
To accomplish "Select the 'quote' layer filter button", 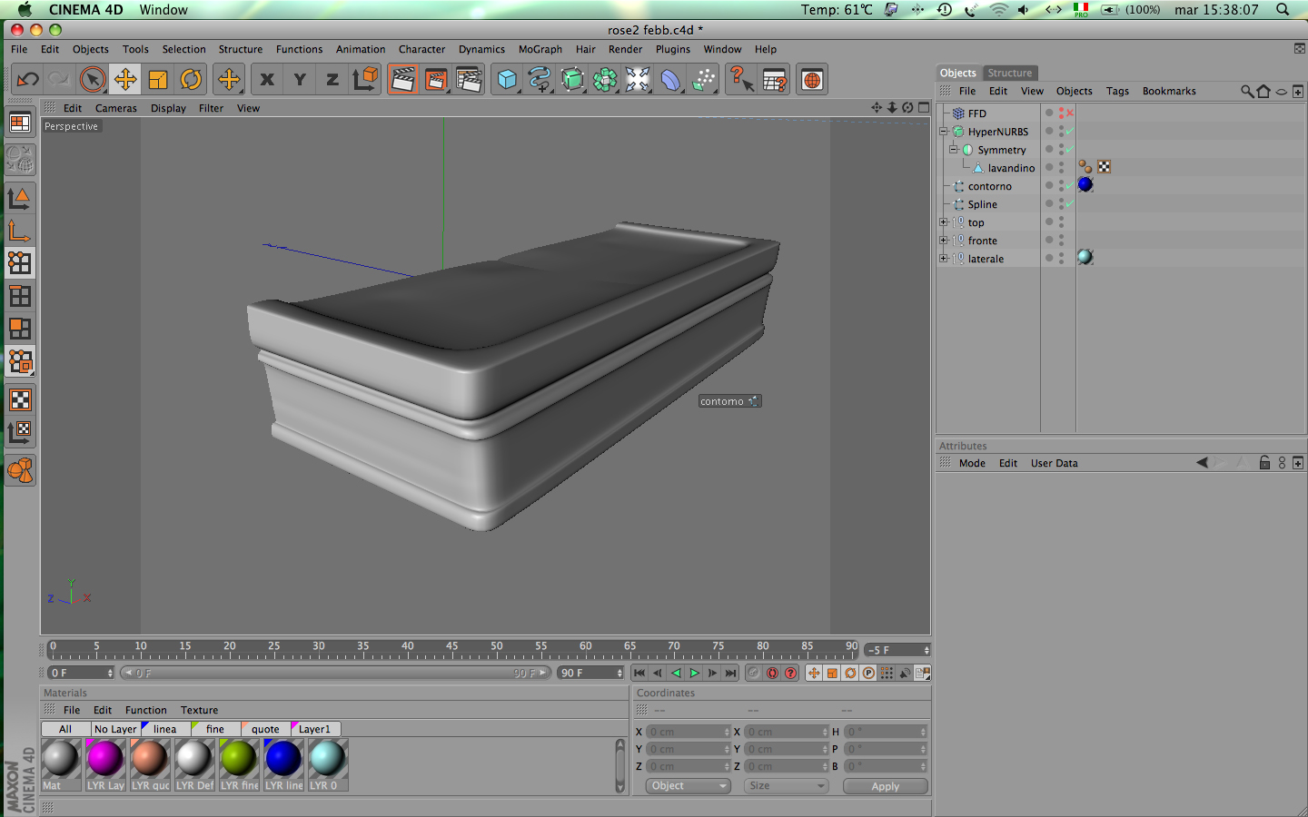I will [x=265, y=729].
